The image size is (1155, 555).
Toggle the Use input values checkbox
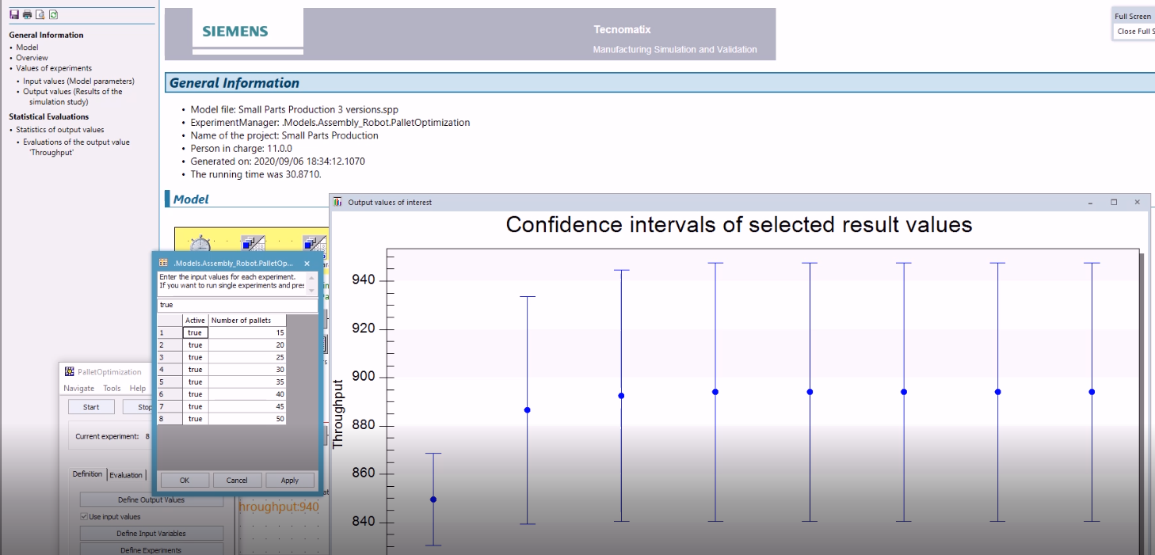click(84, 517)
